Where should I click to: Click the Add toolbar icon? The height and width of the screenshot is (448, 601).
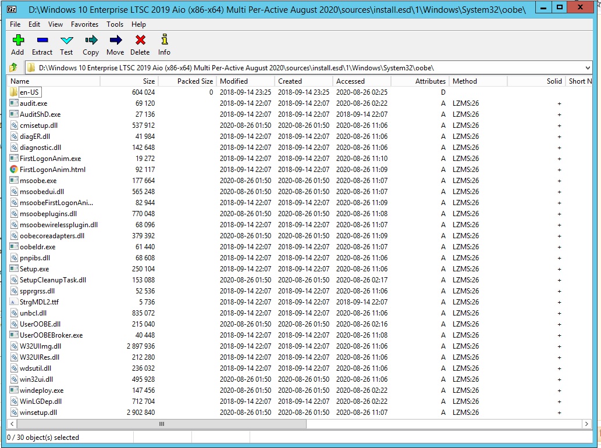click(x=17, y=40)
